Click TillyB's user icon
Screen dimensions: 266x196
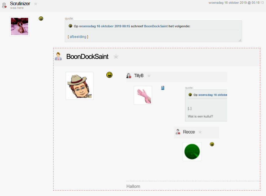point(129,76)
